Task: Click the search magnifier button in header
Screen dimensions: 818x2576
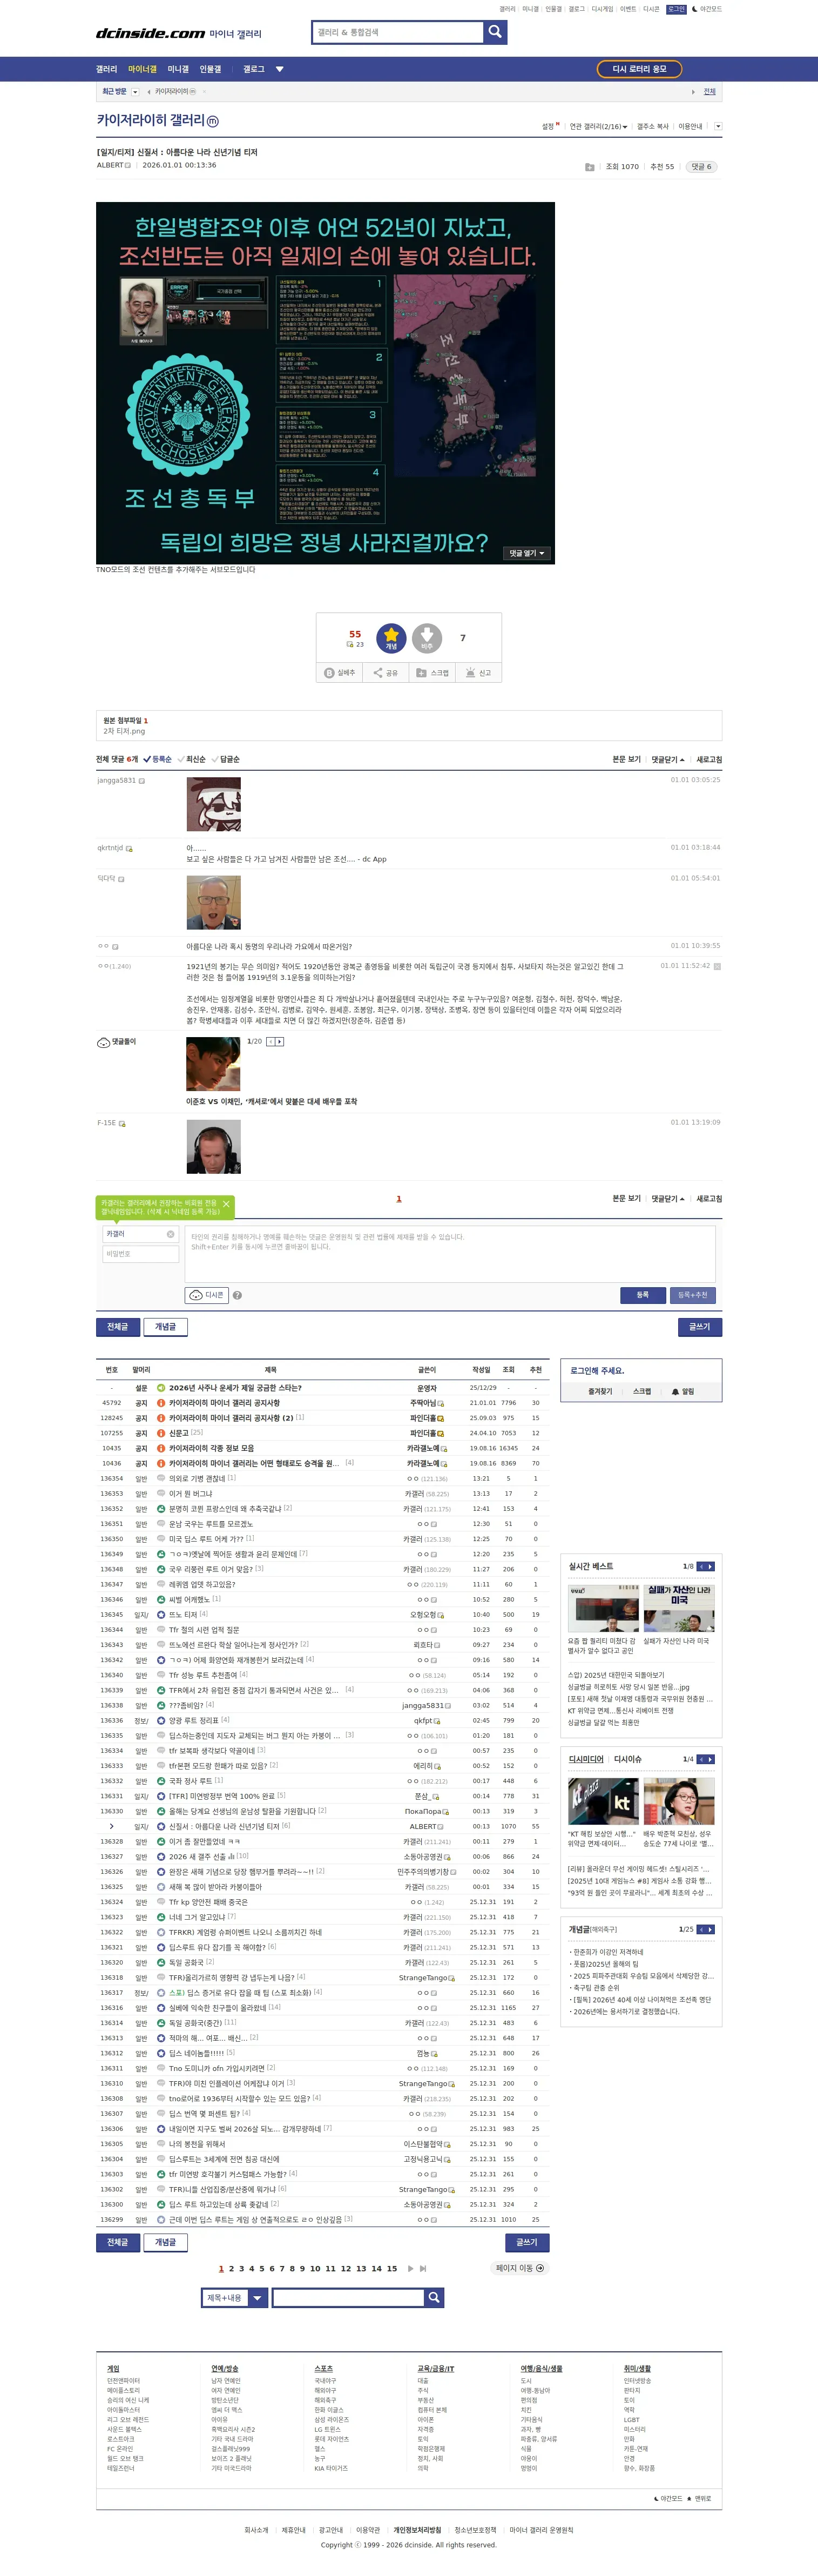Action: 495,32
